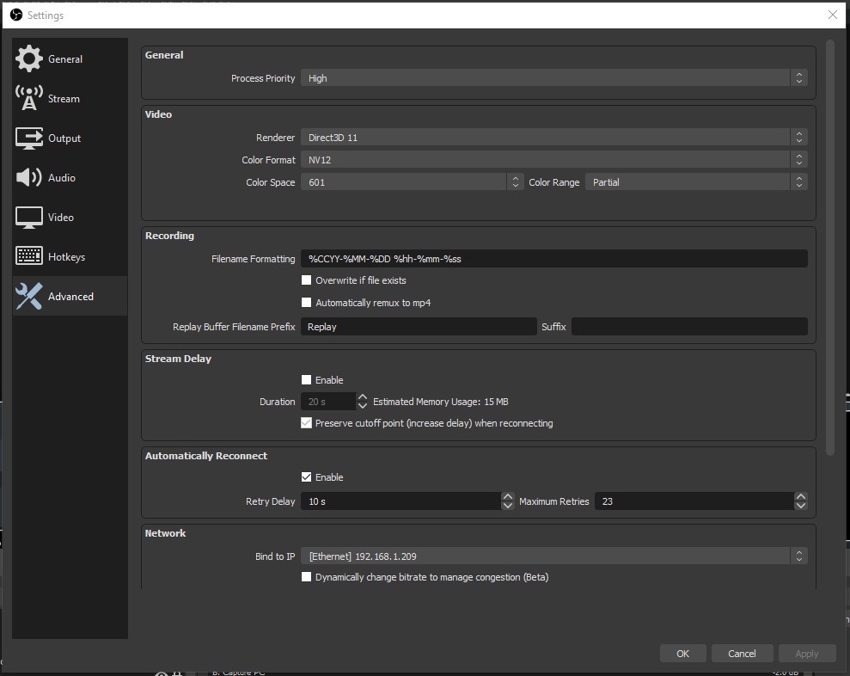The width and height of the screenshot is (850, 676).
Task: Confirm settings with OK button
Action: (683, 654)
